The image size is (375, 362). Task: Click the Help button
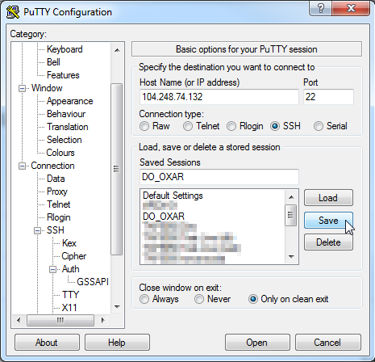(x=117, y=343)
